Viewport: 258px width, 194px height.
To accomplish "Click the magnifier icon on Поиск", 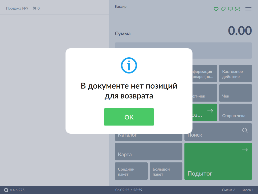I will coord(245,131).
